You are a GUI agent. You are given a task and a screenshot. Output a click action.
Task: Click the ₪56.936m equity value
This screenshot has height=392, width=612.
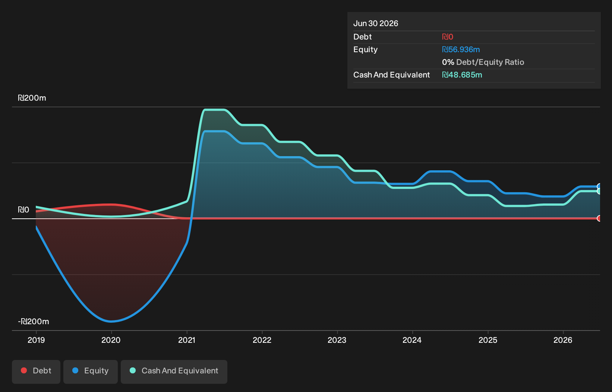461,50
